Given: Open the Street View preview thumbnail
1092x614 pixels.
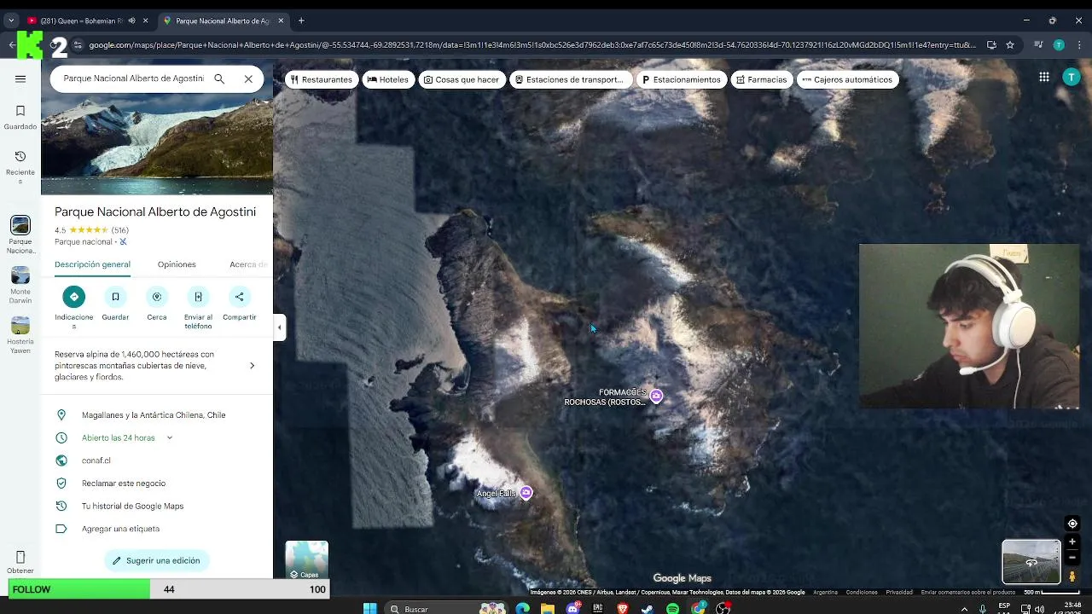Looking at the screenshot, I should tap(1031, 562).
